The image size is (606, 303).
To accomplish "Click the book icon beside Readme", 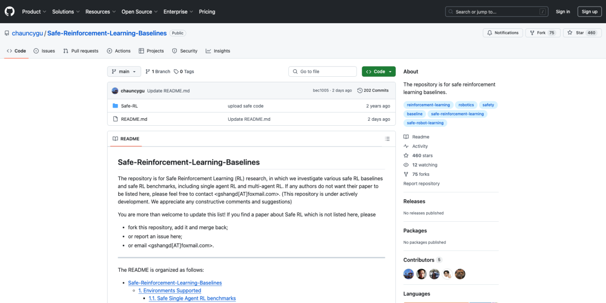I will coord(406,136).
